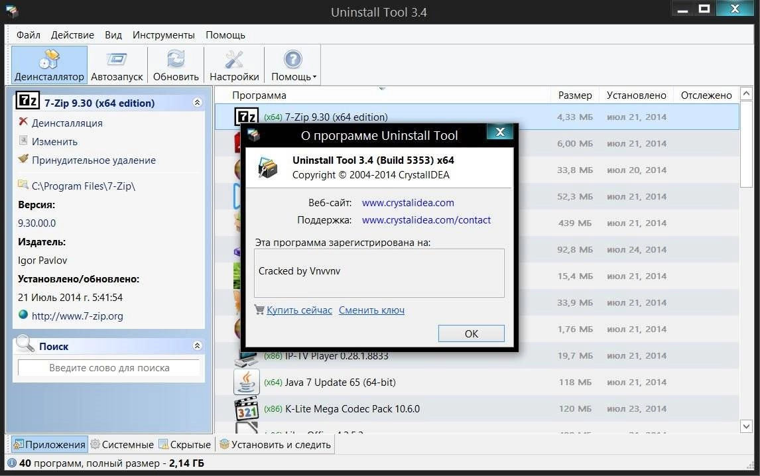Click the magnifier icon beside Поиск
760x476 pixels.
[25, 343]
